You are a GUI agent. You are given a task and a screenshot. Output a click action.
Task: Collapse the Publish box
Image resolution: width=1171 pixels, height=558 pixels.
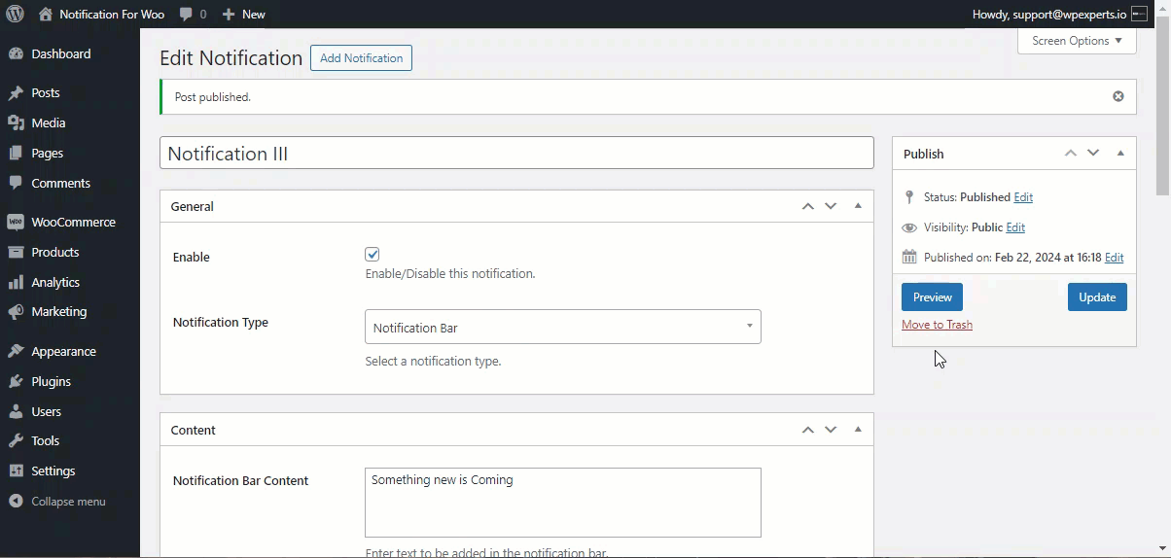(x=1120, y=154)
